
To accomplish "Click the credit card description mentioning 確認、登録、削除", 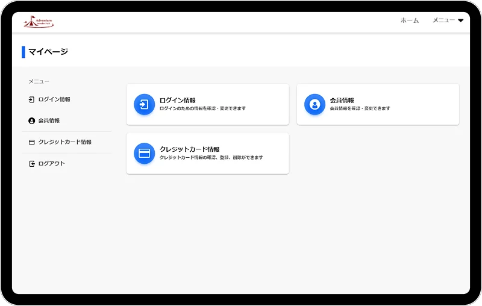I will [211, 158].
